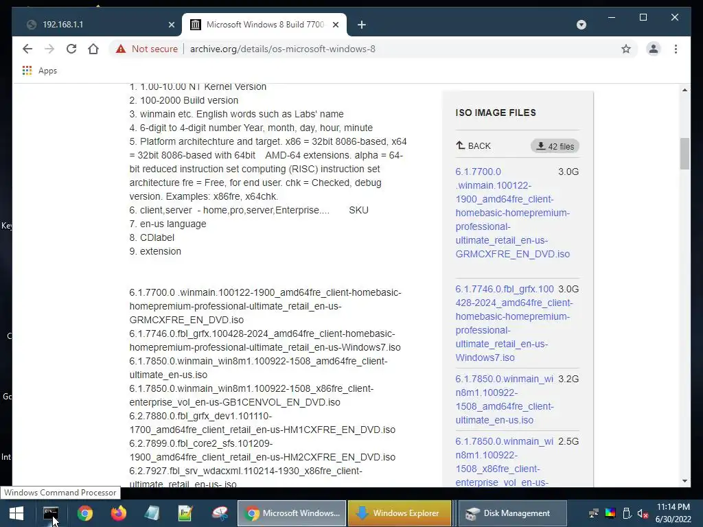The width and height of the screenshot is (703, 527).
Task: Open the browser home page
Action: 93,49
